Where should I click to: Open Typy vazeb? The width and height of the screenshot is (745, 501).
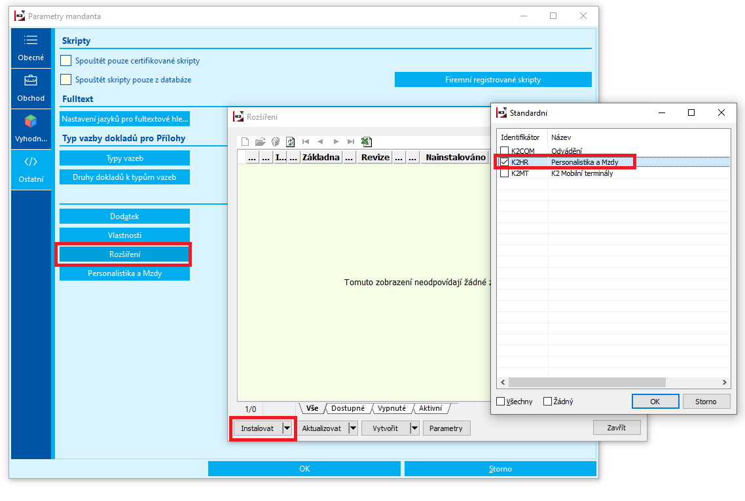pos(124,158)
